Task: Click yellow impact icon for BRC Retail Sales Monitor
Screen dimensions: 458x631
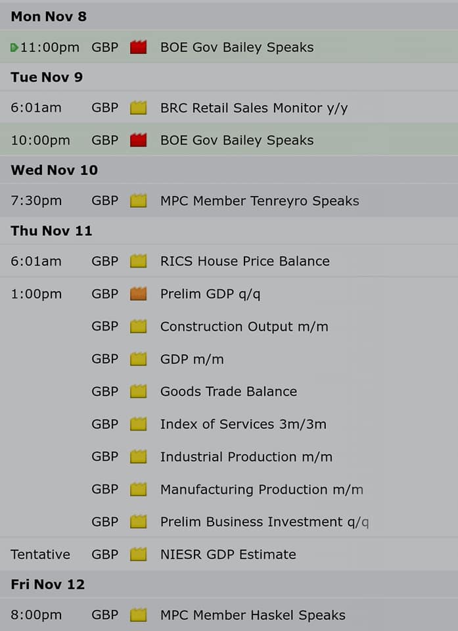Action: [138, 107]
